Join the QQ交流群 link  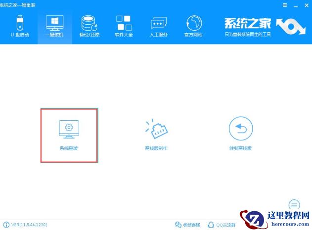(222, 225)
